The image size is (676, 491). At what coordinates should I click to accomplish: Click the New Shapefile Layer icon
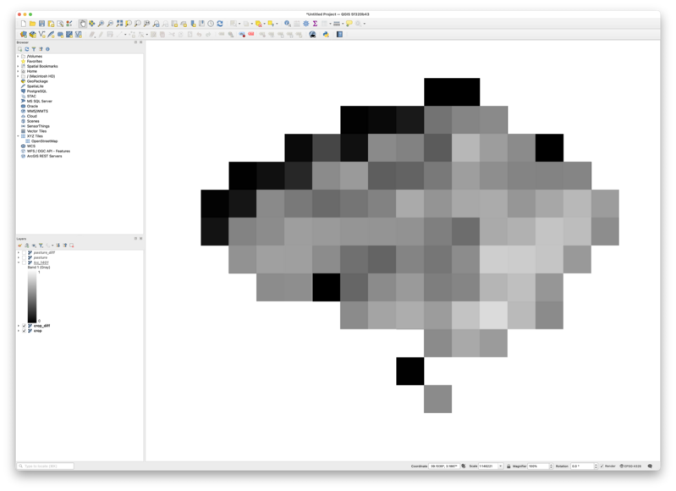[41, 35]
